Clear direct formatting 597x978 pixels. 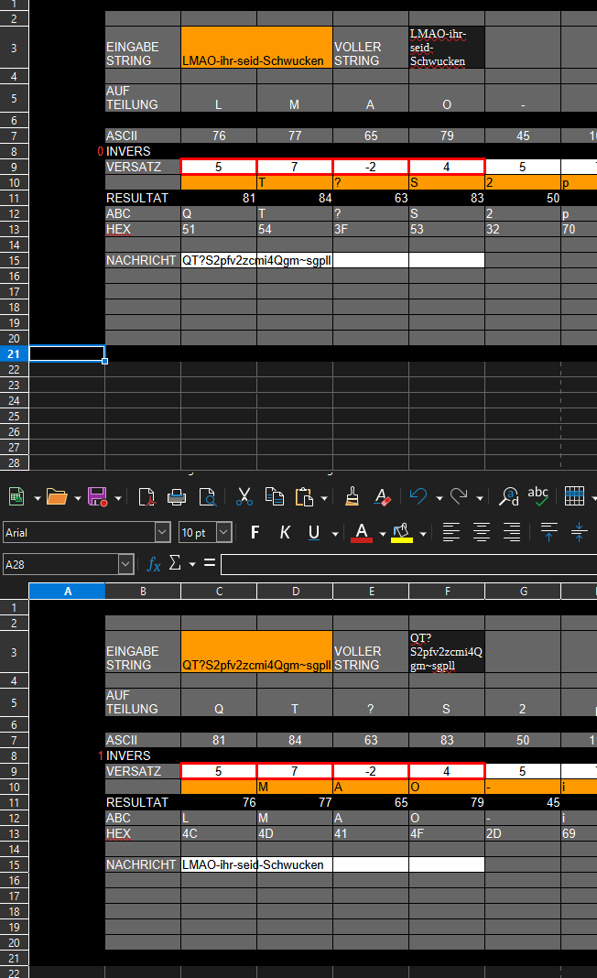coord(382,497)
